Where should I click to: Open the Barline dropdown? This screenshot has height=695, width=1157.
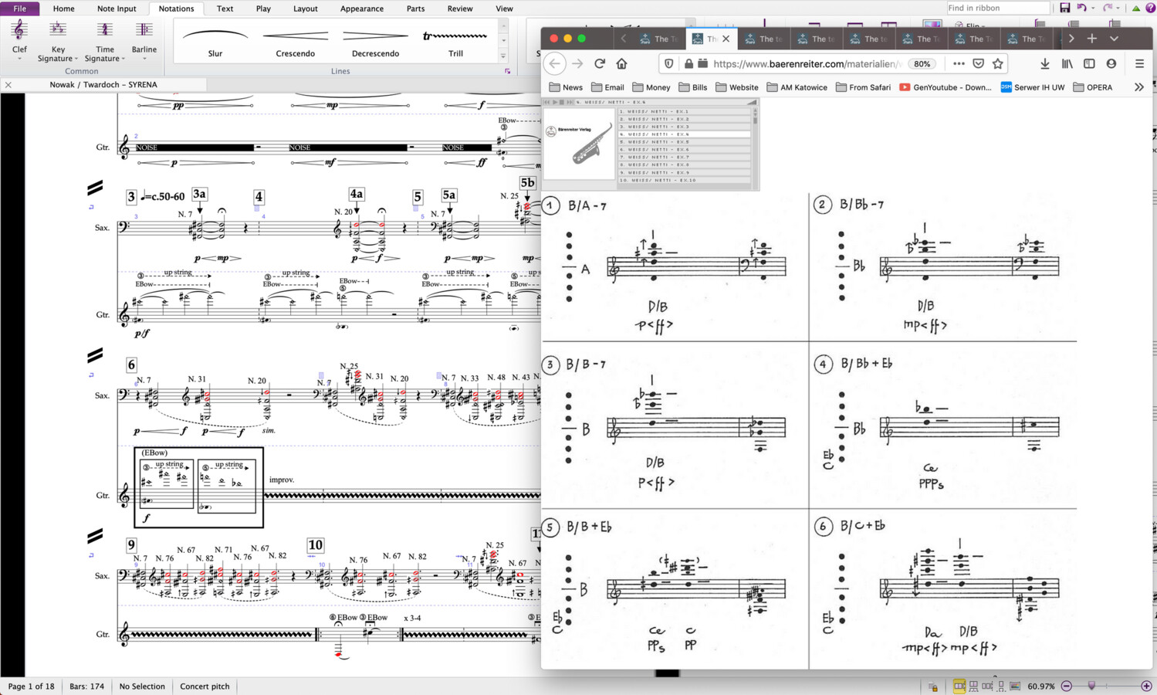[144, 41]
